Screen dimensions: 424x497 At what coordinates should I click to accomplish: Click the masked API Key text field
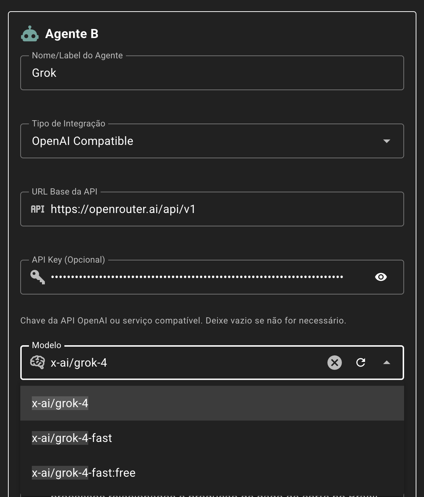click(197, 277)
